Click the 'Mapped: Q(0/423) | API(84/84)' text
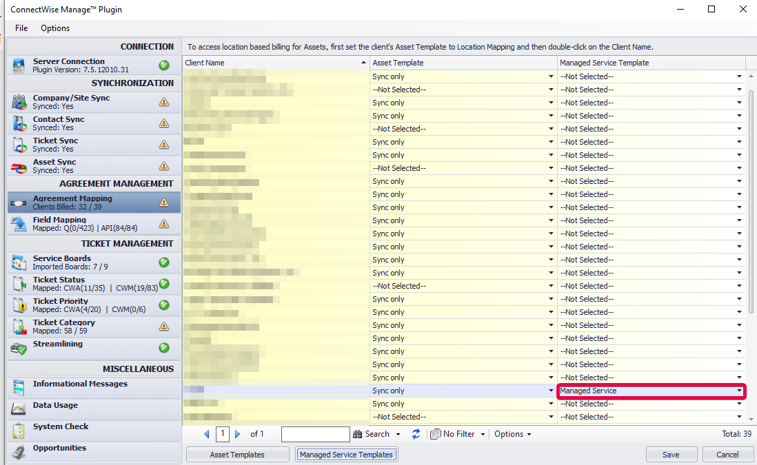 pos(85,228)
